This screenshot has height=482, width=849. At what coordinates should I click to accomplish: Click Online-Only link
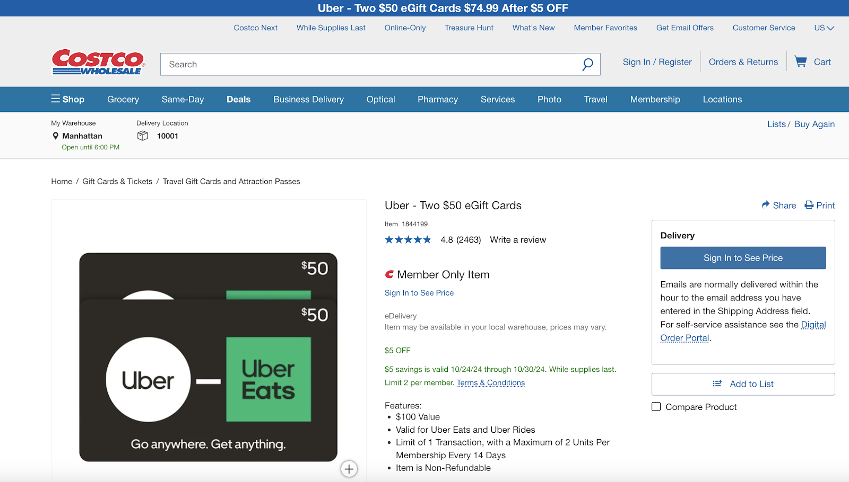coord(405,28)
